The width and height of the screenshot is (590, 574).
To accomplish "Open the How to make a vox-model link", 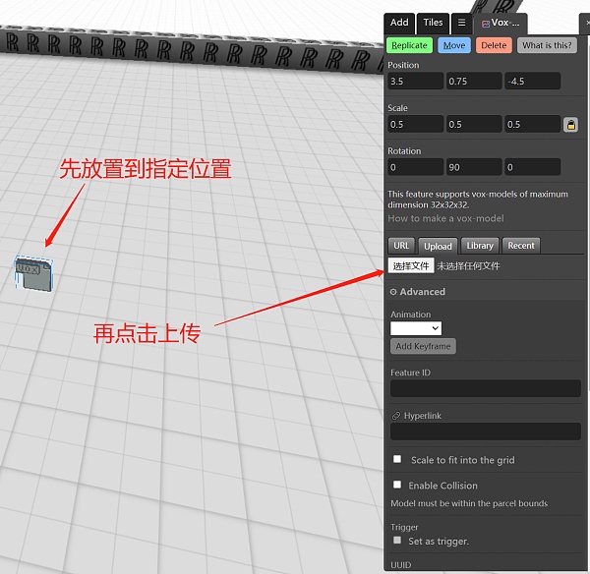I will [x=445, y=218].
